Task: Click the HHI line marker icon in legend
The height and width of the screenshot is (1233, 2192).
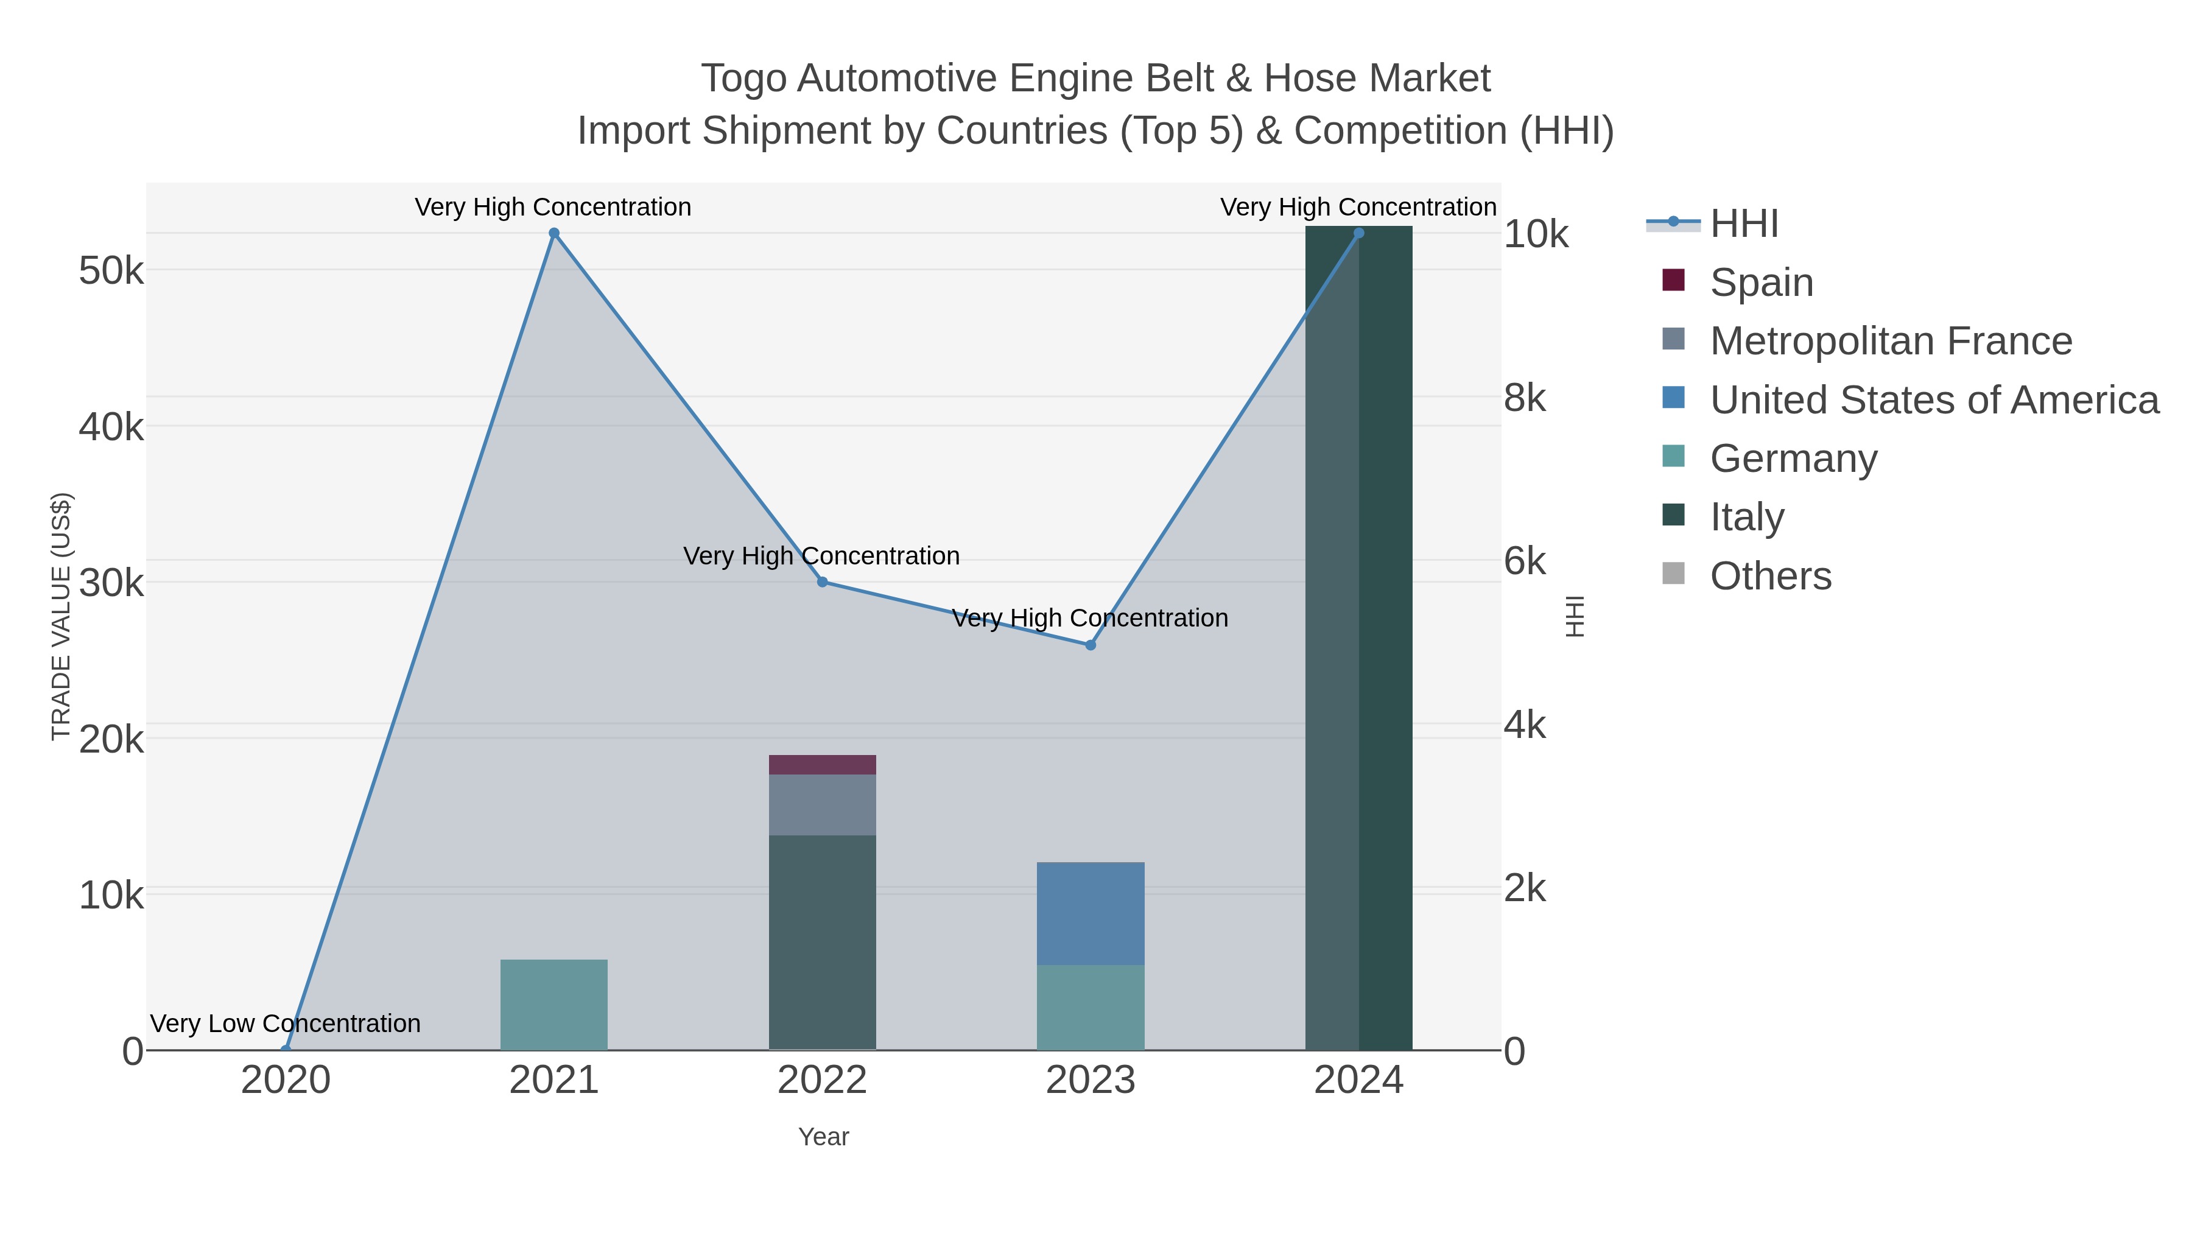Action: pos(1673,222)
